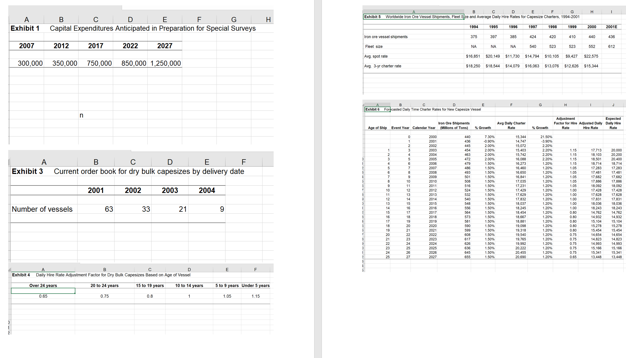The image size is (626, 358).
Task: Click the 1.15 factor under Under 5 years
Action: (255, 296)
